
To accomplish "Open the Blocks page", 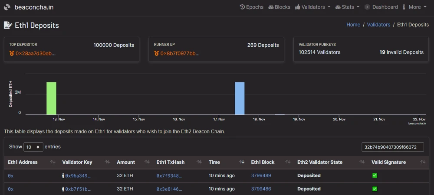I will [x=279, y=7].
